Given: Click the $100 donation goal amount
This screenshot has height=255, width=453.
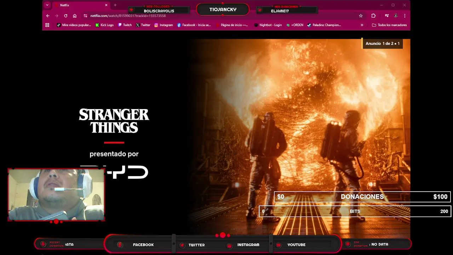Looking at the screenshot, I should click(440, 197).
